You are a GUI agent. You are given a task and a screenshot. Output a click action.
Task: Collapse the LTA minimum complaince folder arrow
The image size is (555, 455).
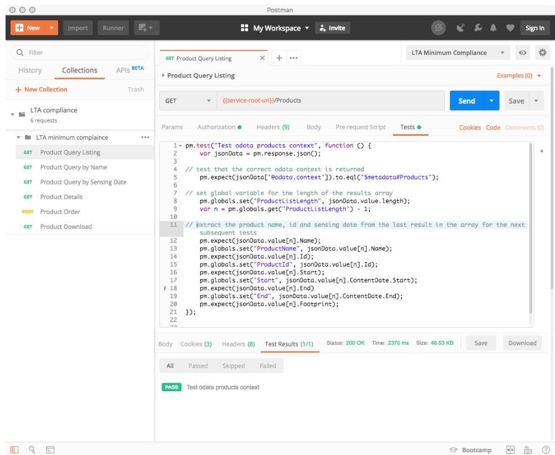point(18,137)
